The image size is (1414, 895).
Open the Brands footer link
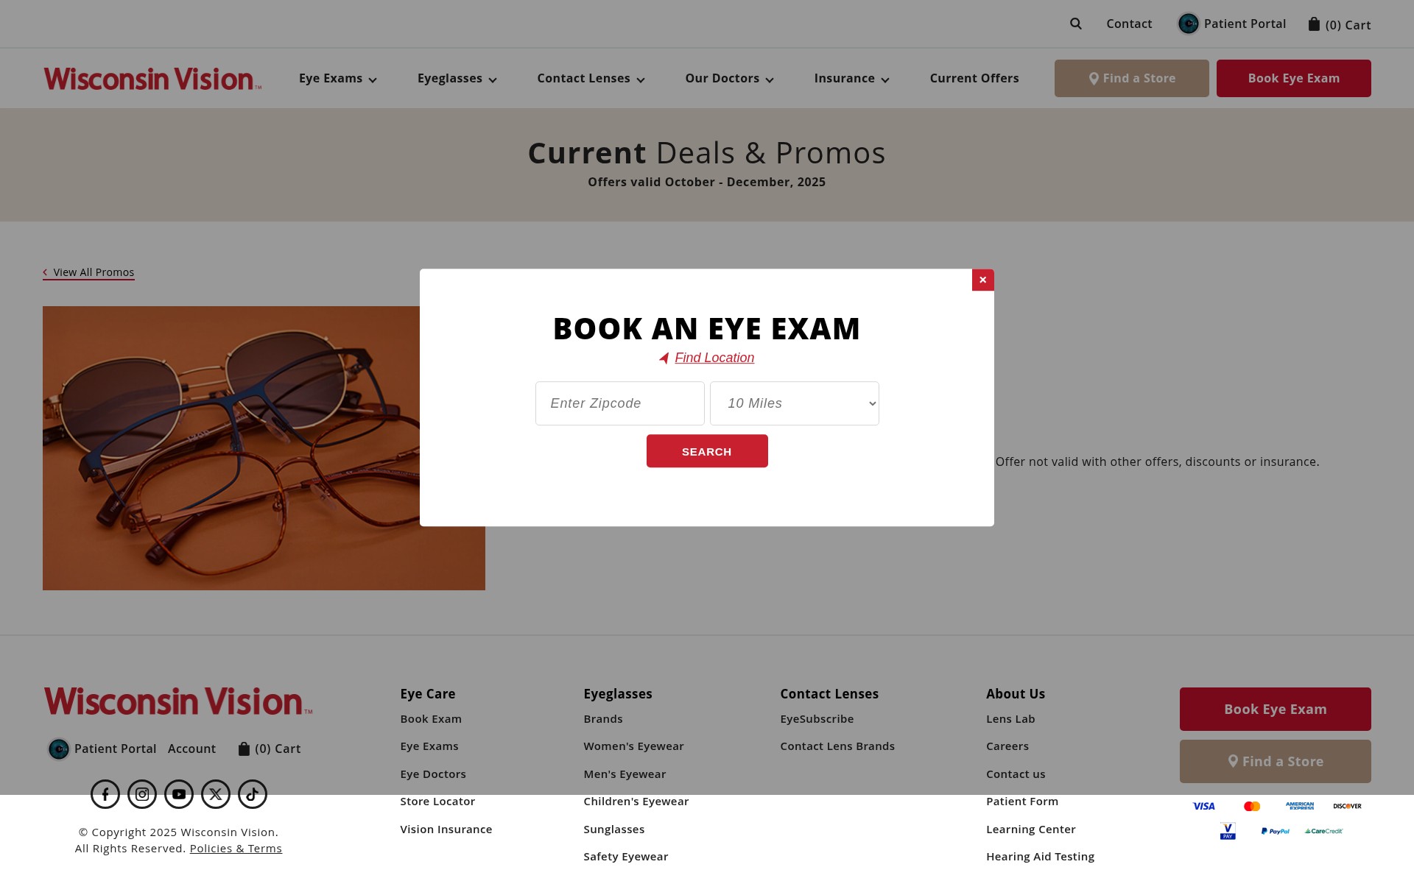(603, 719)
